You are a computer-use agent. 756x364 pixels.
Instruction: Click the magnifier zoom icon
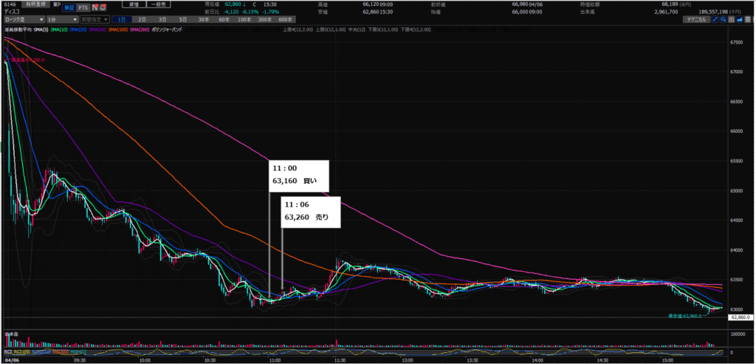pyautogui.click(x=724, y=19)
